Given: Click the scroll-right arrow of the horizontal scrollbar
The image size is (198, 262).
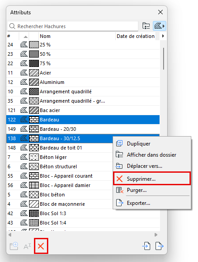Looking at the screenshot, I should pyautogui.click(x=156, y=235).
